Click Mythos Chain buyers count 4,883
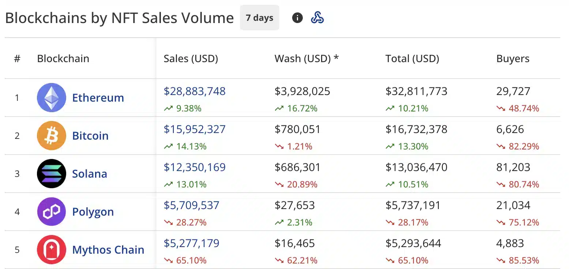The image size is (569, 269). pyautogui.click(x=510, y=243)
